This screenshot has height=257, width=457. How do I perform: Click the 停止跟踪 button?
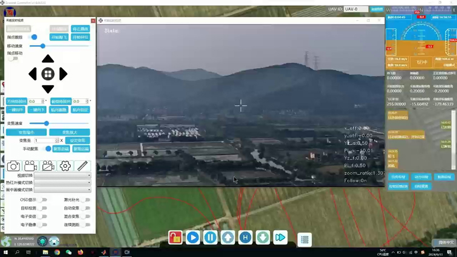(x=80, y=29)
